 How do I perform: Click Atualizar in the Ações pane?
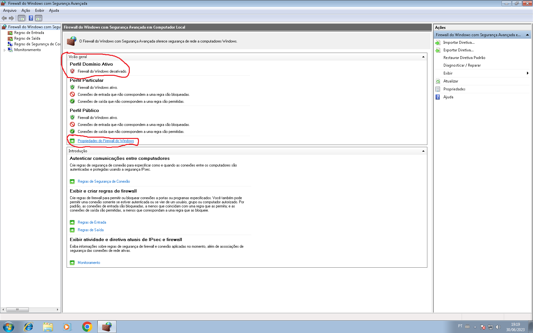(x=451, y=81)
